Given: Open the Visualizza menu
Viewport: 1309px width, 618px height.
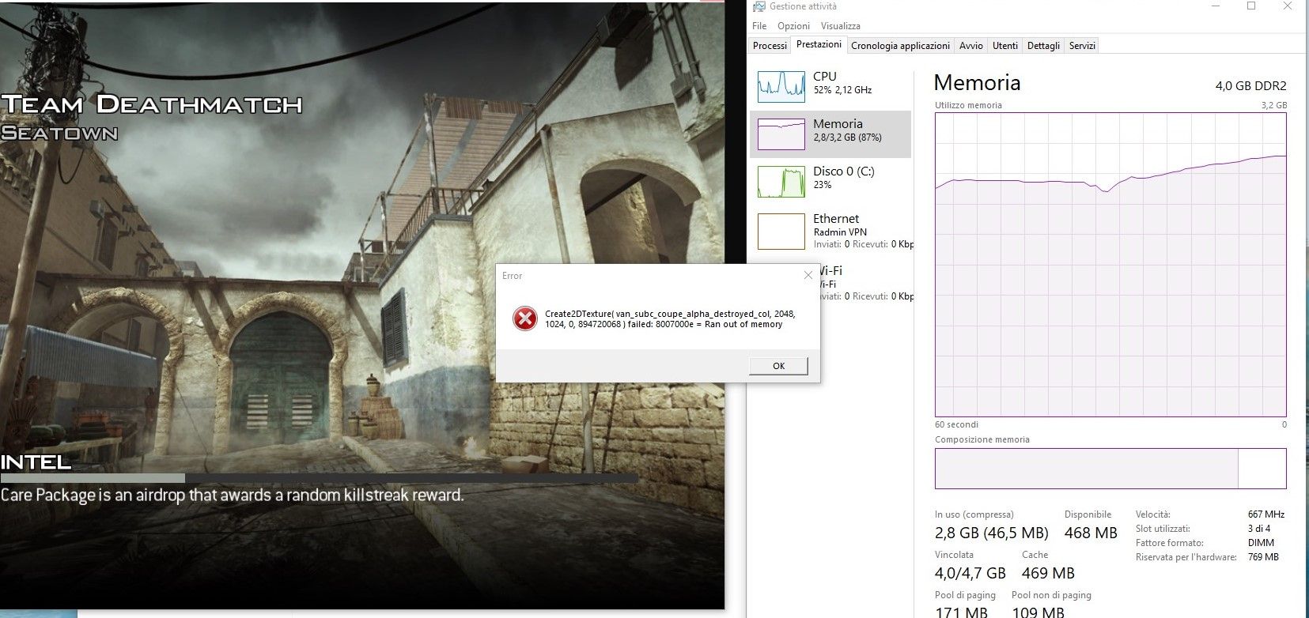Looking at the screenshot, I should (x=840, y=26).
